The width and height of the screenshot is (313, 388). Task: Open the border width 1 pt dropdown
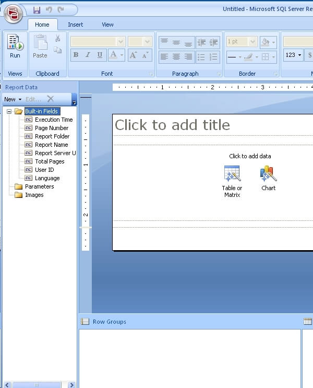click(x=252, y=42)
